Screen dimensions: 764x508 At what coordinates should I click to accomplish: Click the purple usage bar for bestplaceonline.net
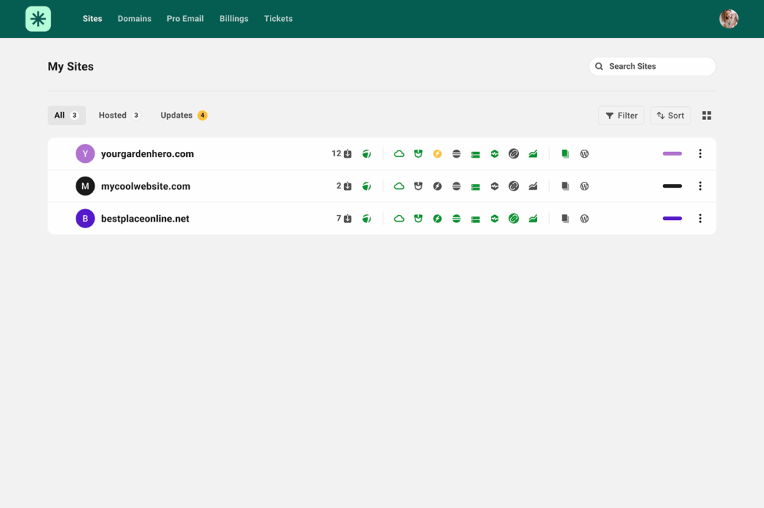672,218
